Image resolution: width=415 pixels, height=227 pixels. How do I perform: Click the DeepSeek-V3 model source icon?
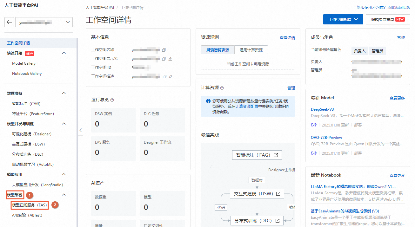314,125
